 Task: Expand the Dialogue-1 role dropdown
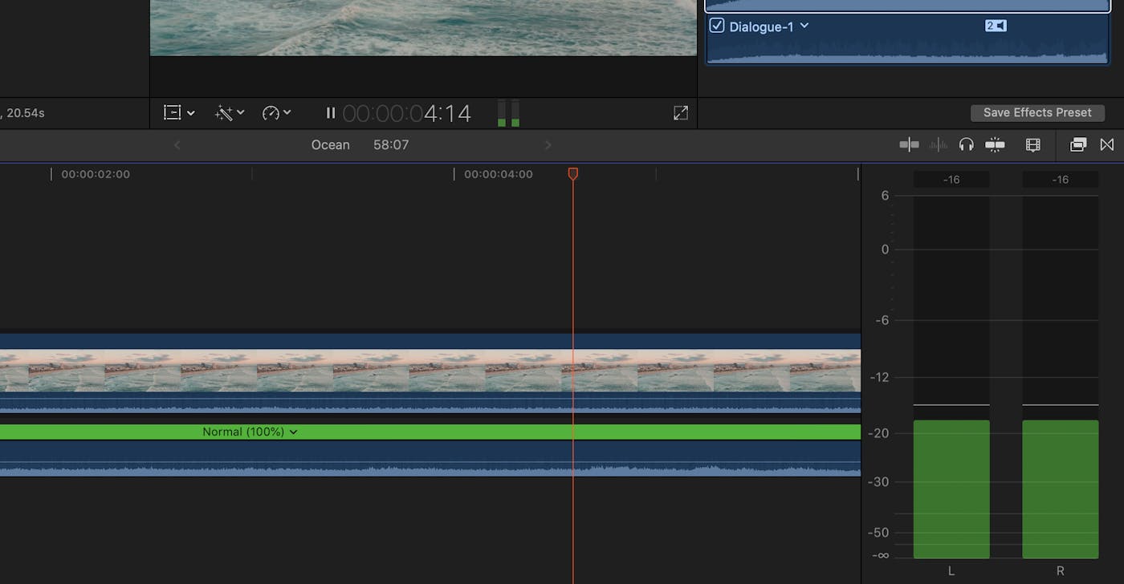804,26
